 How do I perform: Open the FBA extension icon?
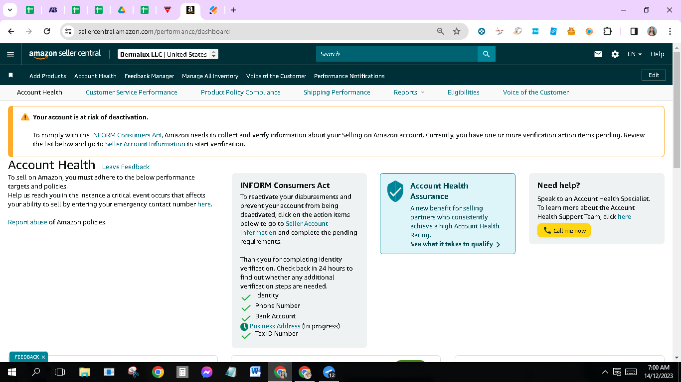coord(535,31)
